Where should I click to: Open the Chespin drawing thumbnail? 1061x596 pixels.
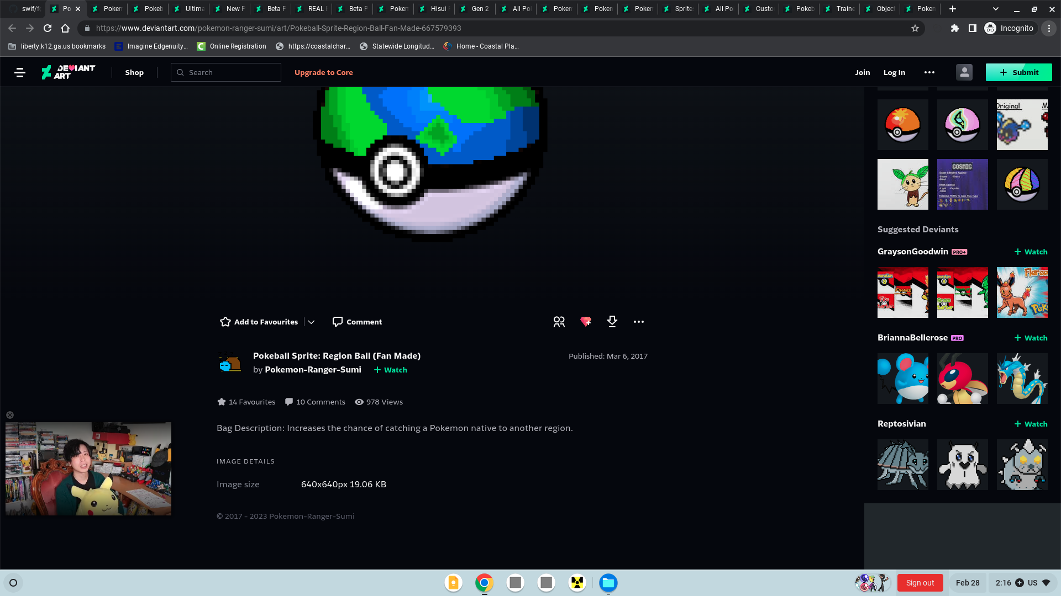pyautogui.click(x=903, y=184)
